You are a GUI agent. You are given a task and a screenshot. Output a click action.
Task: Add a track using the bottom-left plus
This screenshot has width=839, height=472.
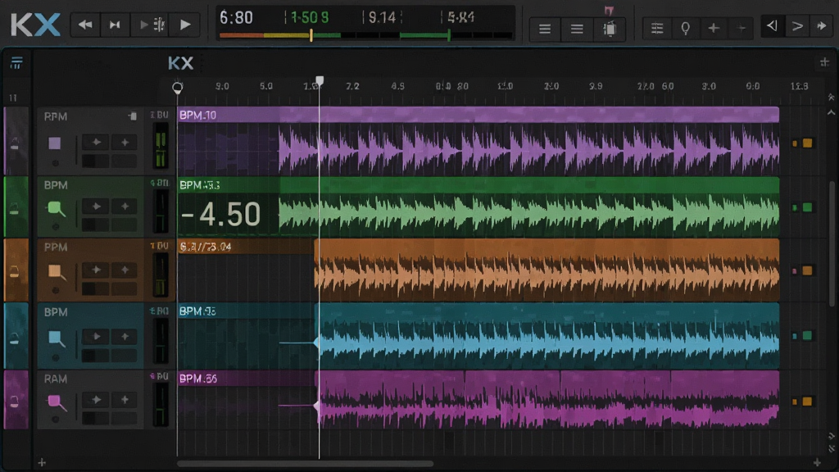[42, 462]
